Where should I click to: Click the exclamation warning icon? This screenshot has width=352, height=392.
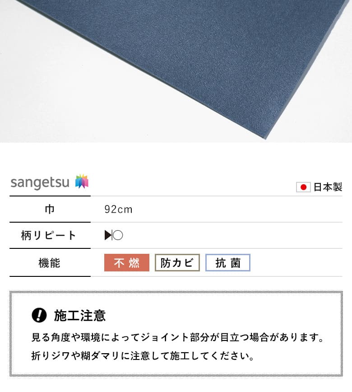pos(39,315)
